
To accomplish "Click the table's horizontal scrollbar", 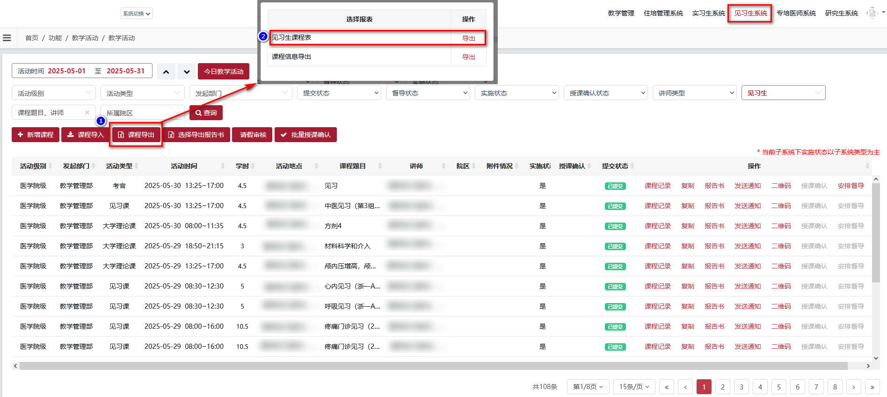I will (x=434, y=366).
